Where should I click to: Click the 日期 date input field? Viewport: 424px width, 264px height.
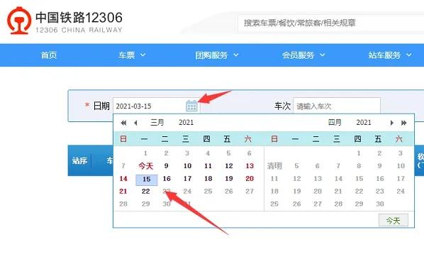(156, 106)
